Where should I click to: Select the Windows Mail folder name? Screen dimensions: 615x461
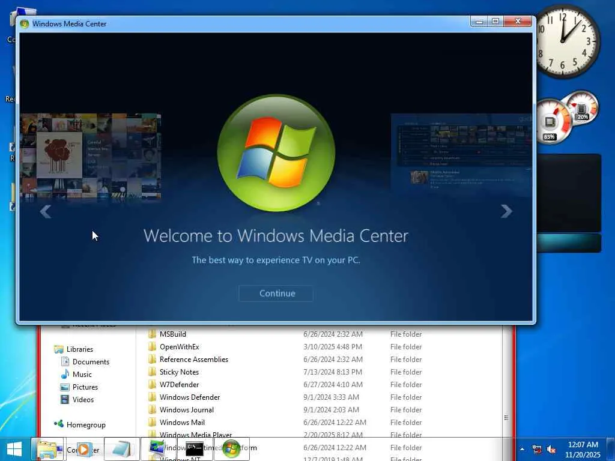tap(182, 422)
